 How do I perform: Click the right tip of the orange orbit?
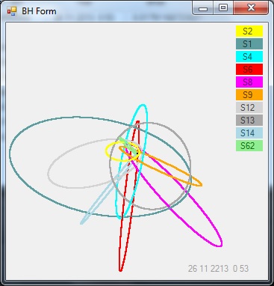coord(200,185)
